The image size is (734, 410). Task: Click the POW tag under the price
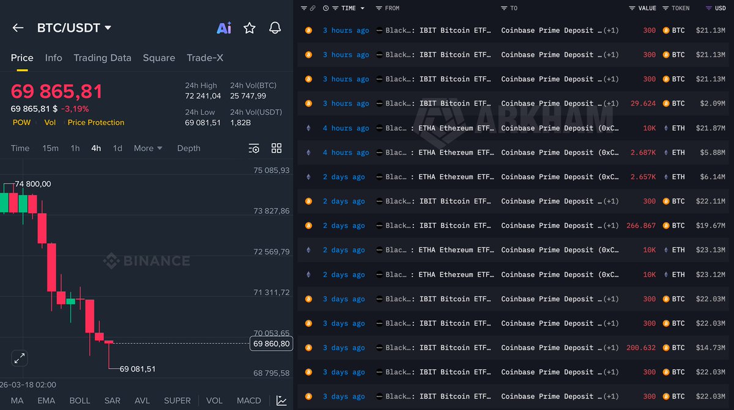click(21, 123)
